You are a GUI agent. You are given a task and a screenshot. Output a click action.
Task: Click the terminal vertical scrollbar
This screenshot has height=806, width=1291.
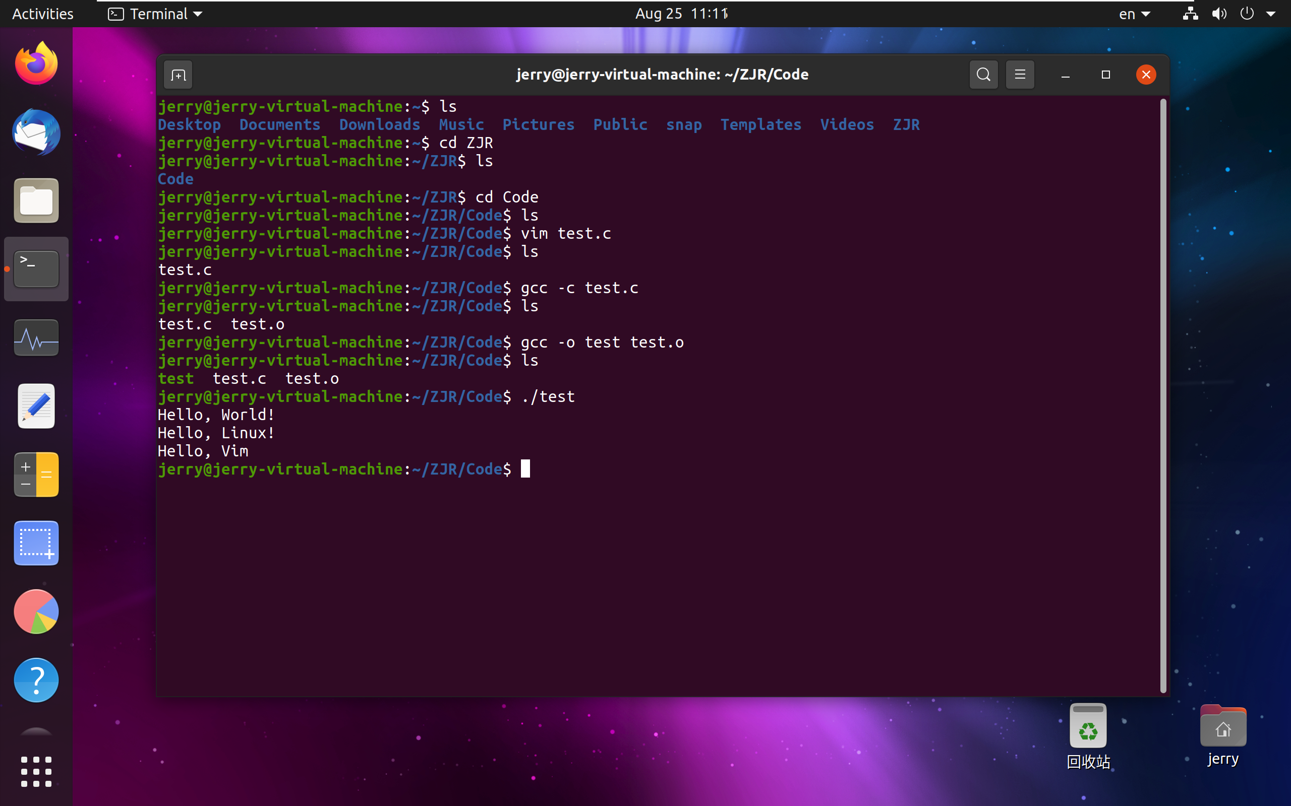[1163, 394]
